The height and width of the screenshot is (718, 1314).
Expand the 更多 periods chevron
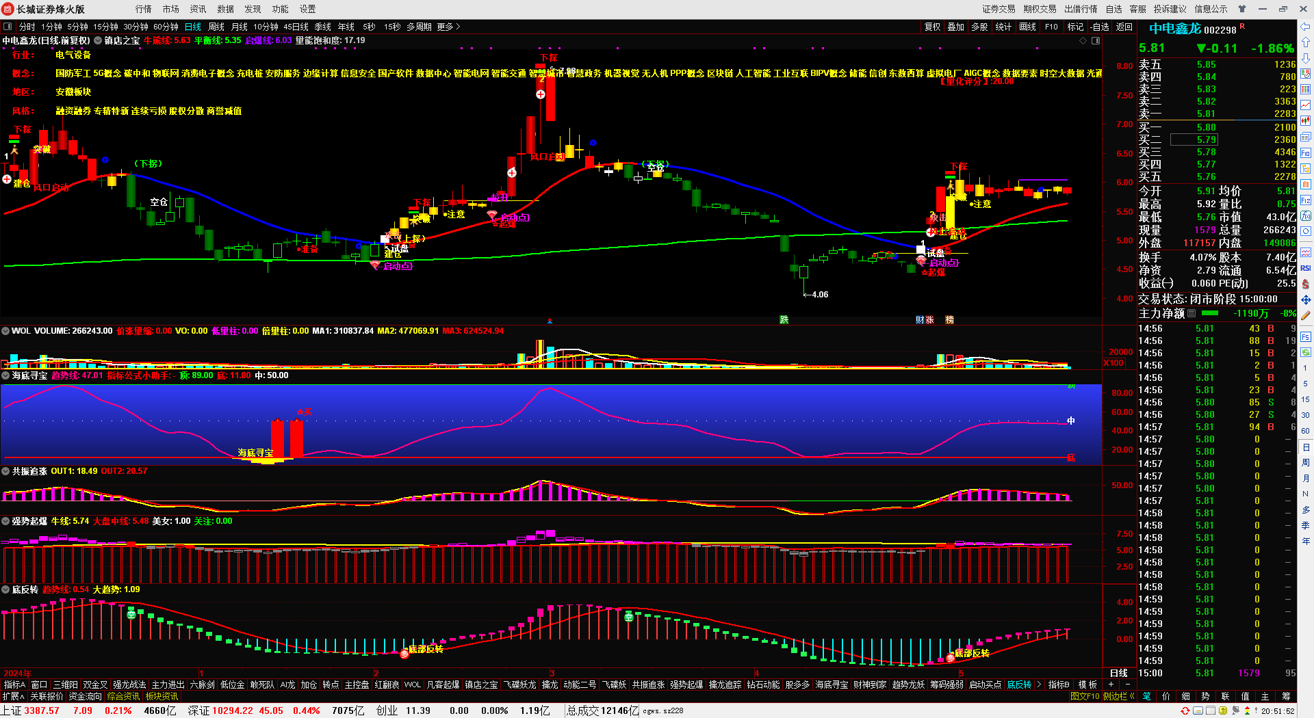click(x=458, y=27)
